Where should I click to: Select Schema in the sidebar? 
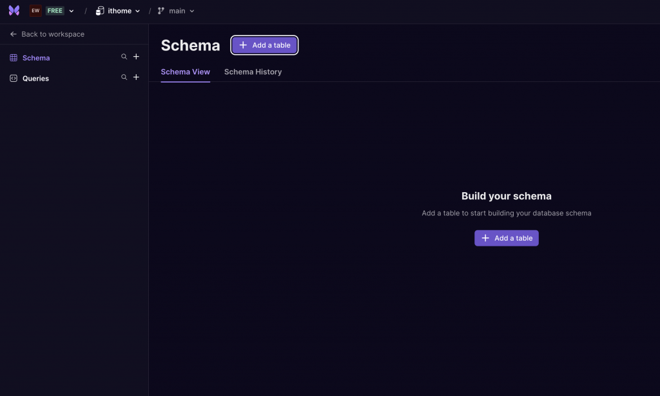(36, 58)
